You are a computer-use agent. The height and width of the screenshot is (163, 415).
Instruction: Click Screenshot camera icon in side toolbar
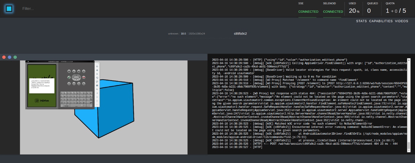[x=97, y=85]
